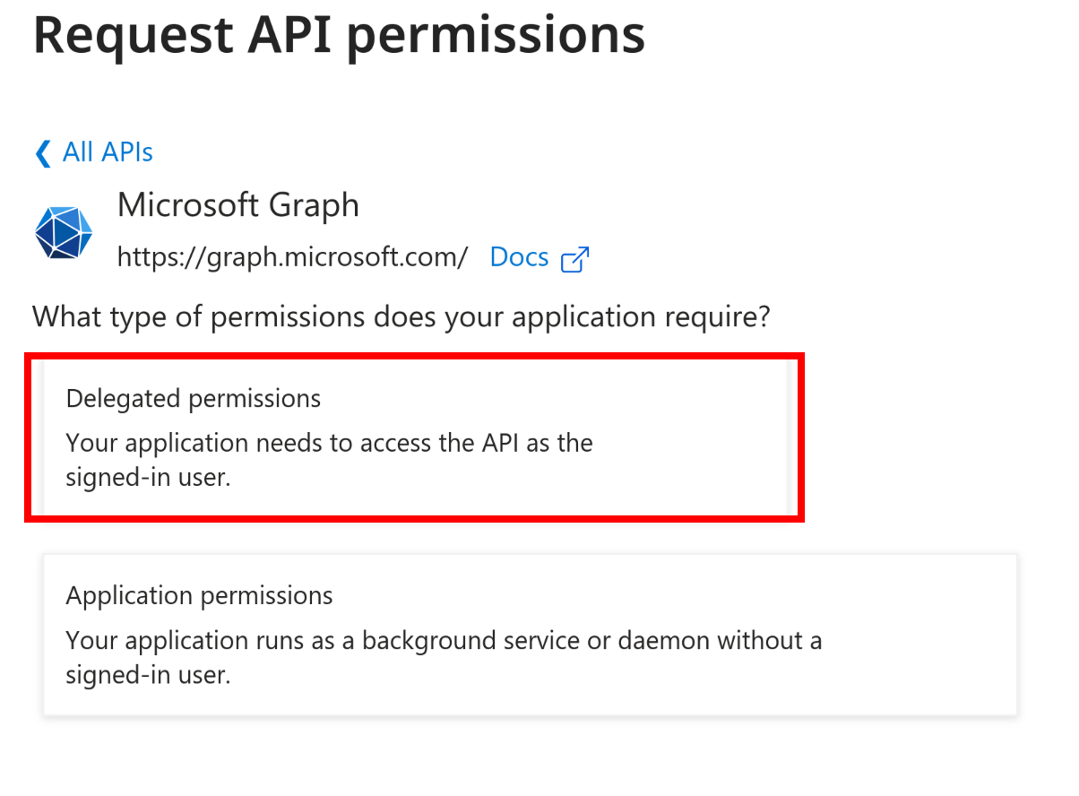The width and height of the screenshot is (1079, 796).
Task: Click the Request API permissions heading
Action: pos(339,34)
